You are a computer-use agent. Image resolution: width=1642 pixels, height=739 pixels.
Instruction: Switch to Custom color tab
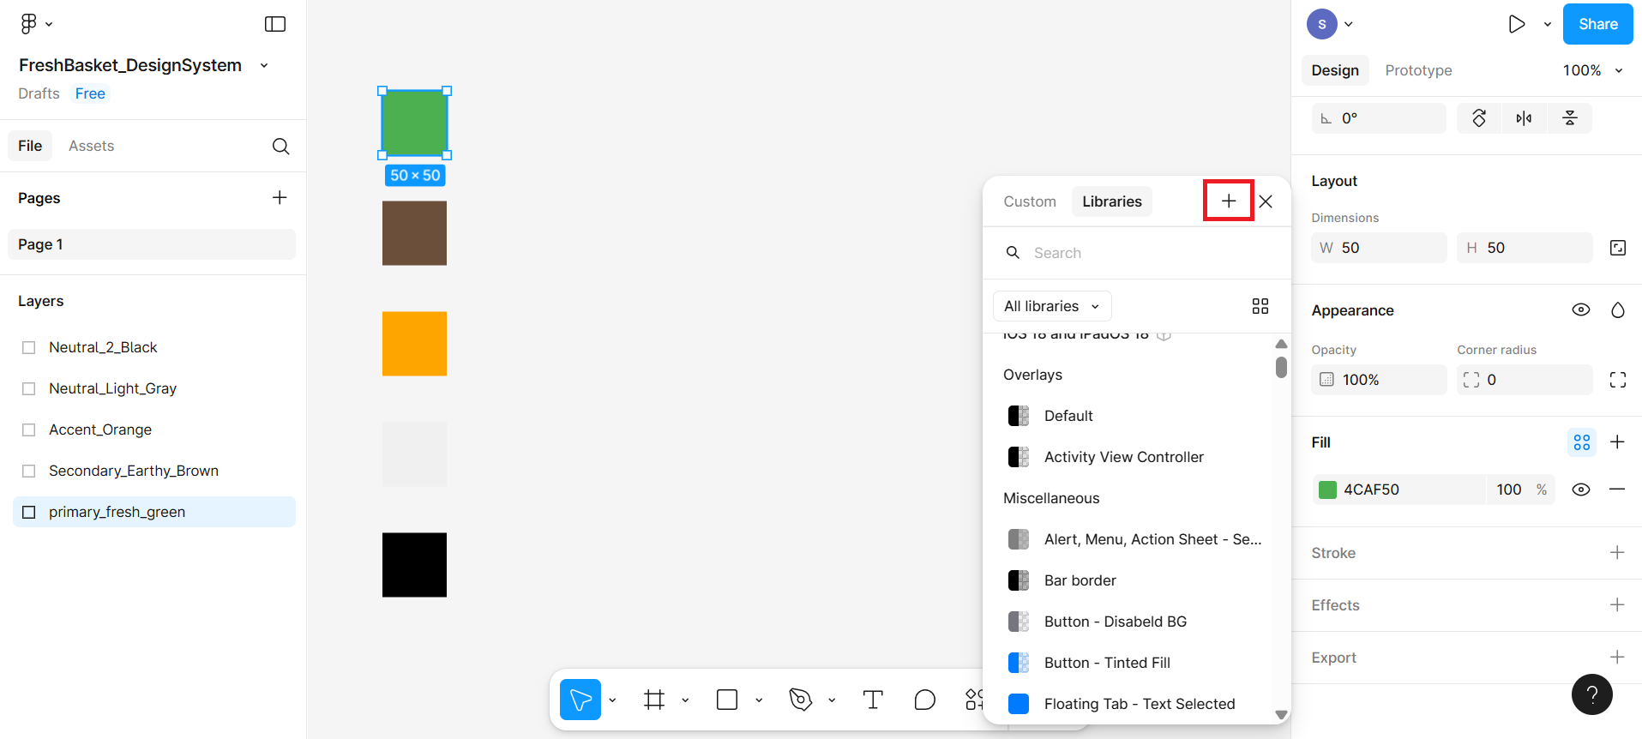point(1030,201)
